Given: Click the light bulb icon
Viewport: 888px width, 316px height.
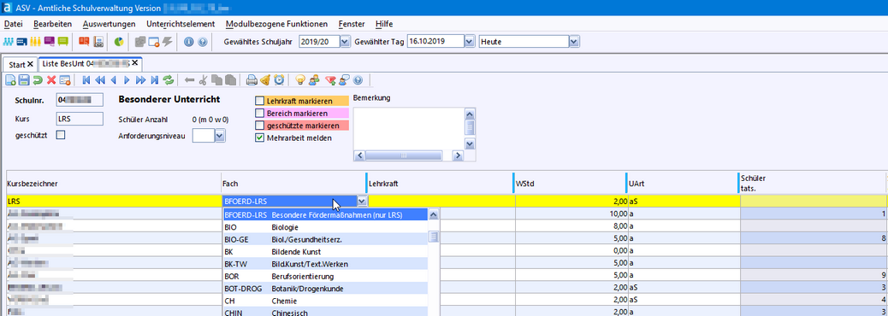Looking at the screenshot, I should point(301,80).
